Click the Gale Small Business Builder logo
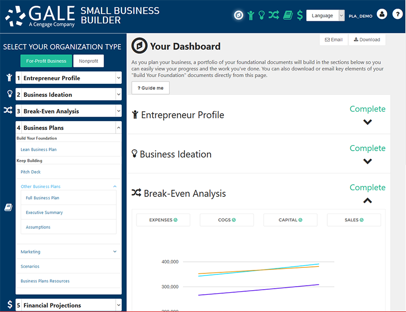 (x=82, y=16)
